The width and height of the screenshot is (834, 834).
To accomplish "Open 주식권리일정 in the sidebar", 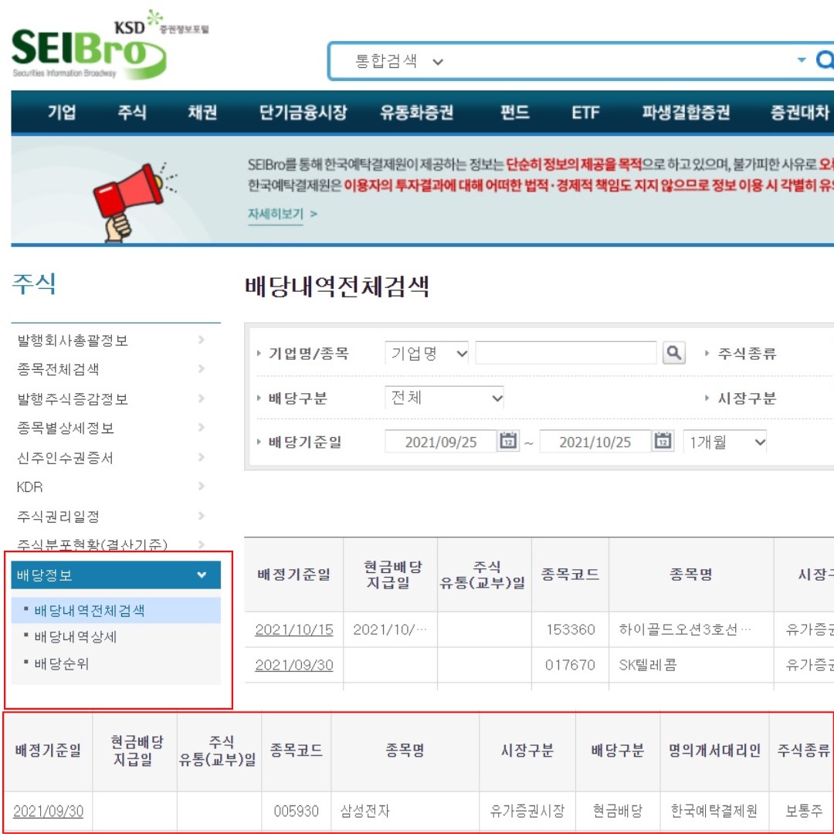I will tap(58, 517).
